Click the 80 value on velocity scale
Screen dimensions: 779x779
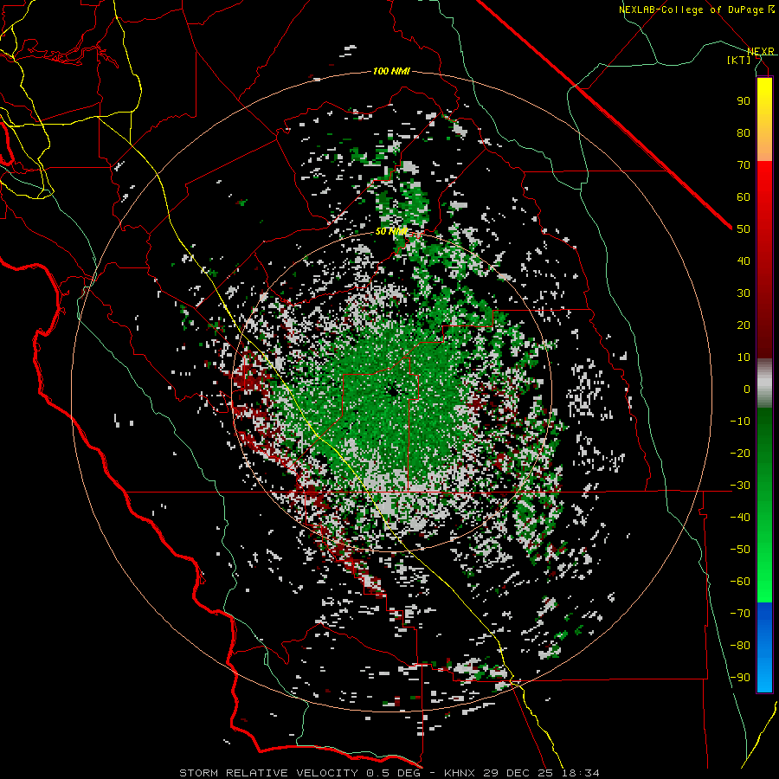(x=744, y=132)
